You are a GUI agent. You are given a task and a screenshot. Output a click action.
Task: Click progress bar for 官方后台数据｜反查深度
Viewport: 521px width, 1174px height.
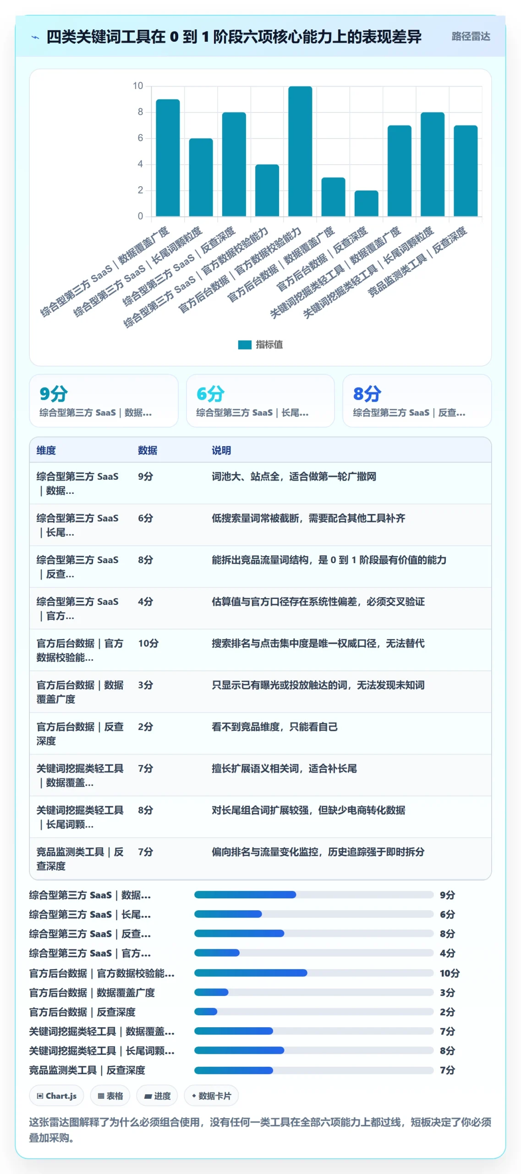314,1012
